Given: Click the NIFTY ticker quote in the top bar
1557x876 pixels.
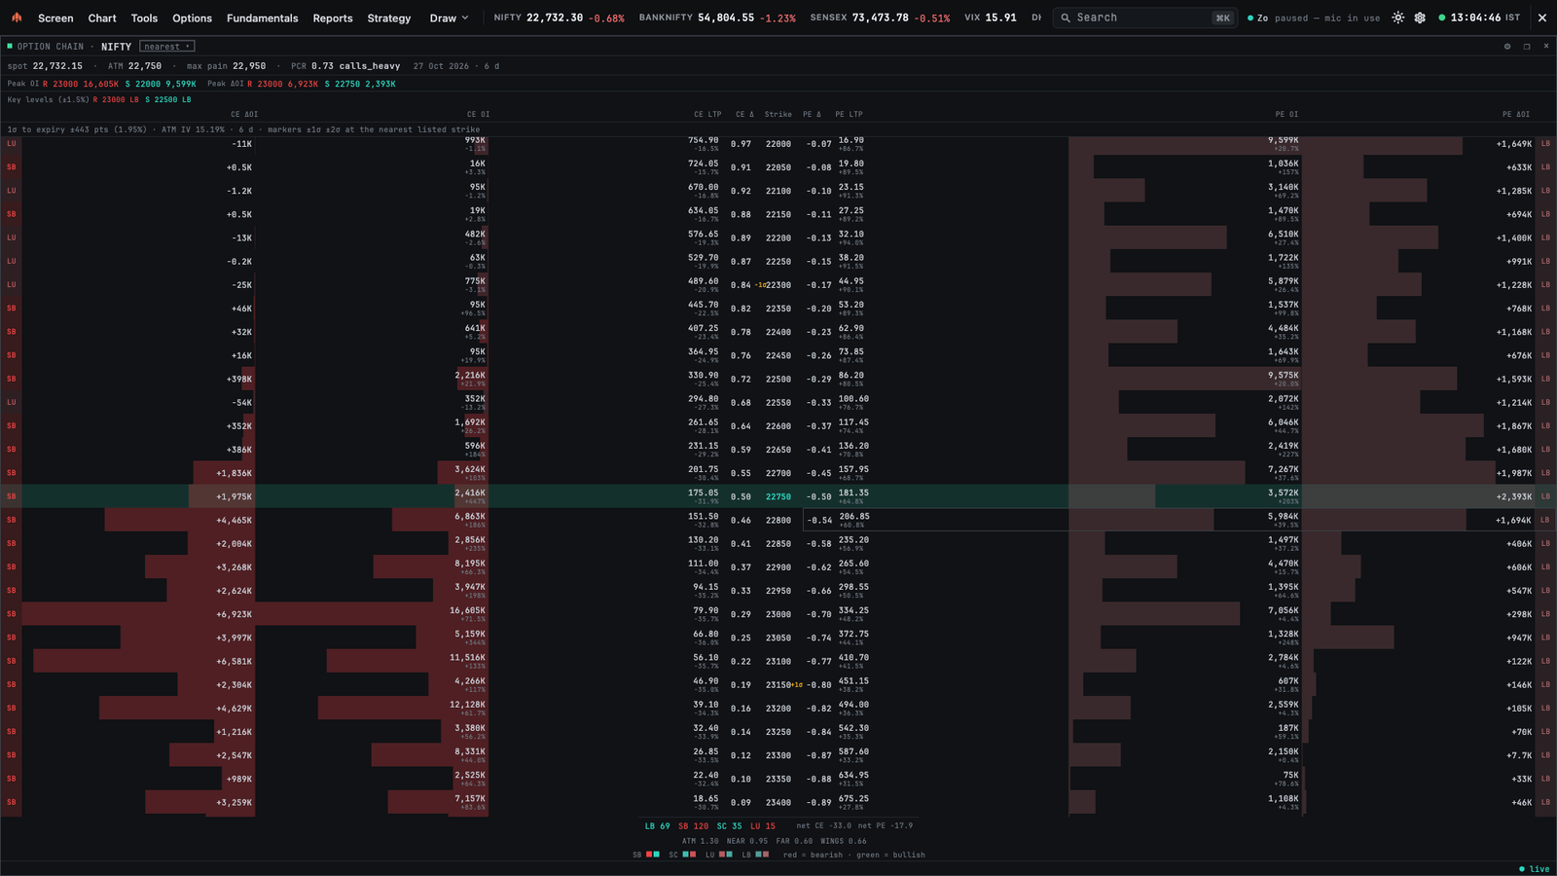Looking at the screenshot, I should (x=559, y=18).
